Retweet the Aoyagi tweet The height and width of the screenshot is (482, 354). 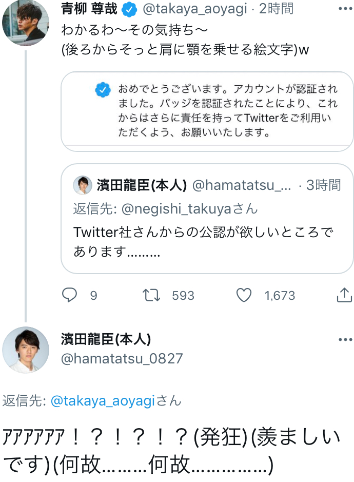pyautogui.click(x=152, y=295)
